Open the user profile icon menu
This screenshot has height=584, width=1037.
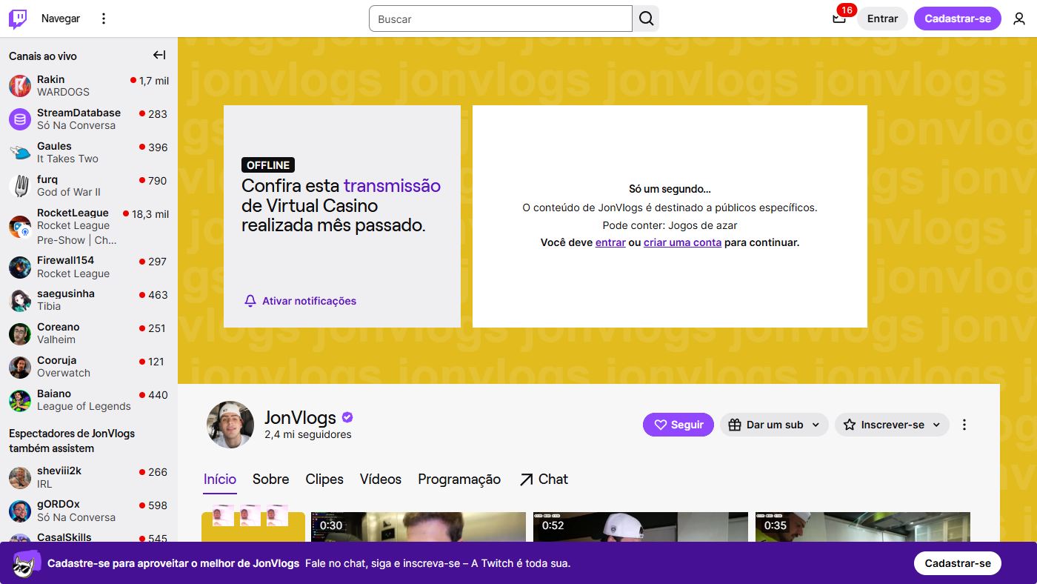click(x=1019, y=19)
